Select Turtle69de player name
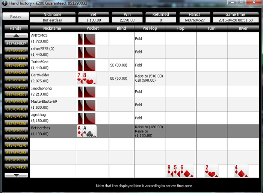 click(x=40, y=62)
